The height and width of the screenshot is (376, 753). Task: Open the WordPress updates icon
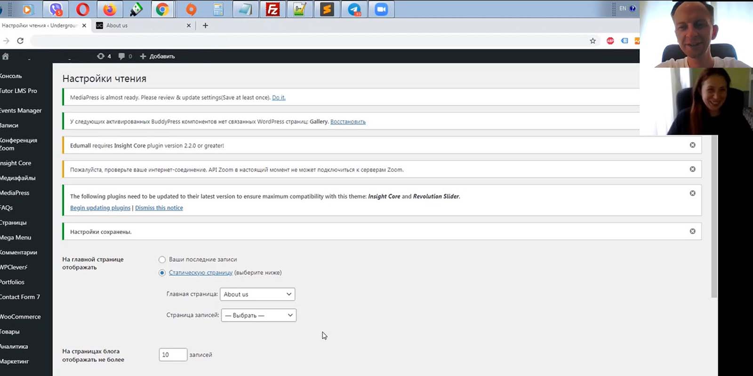(x=104, y=56)
